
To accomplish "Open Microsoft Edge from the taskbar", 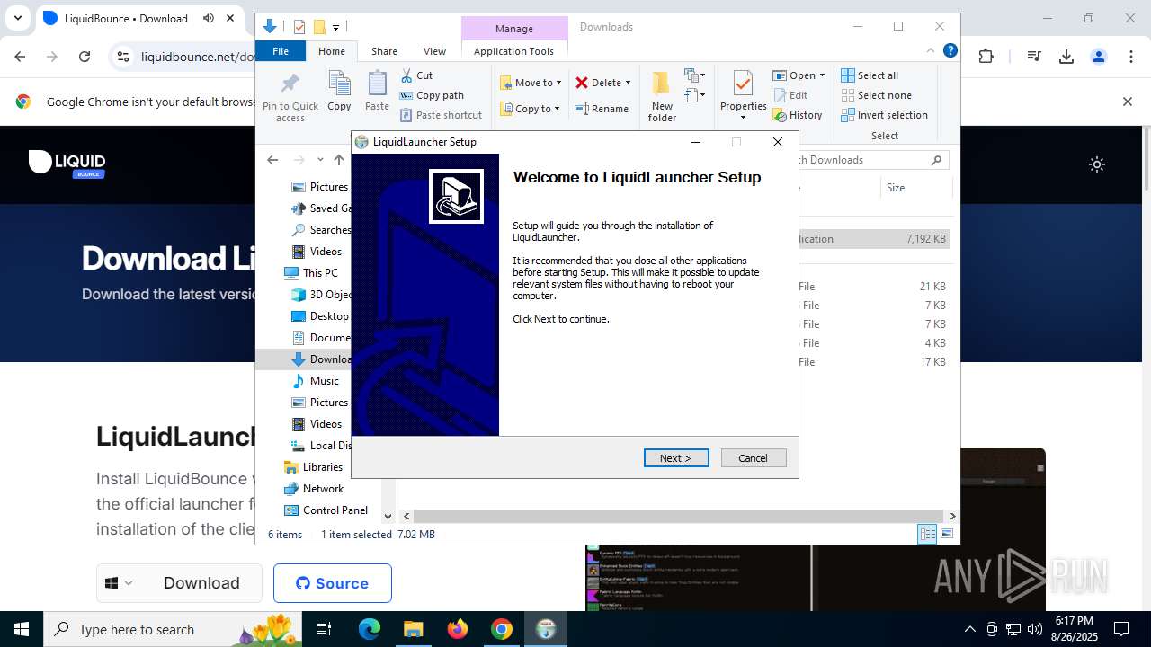I will 370,629.
